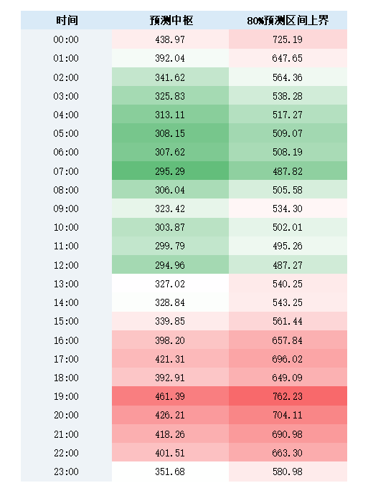Select the 351.68 cell

170,472
